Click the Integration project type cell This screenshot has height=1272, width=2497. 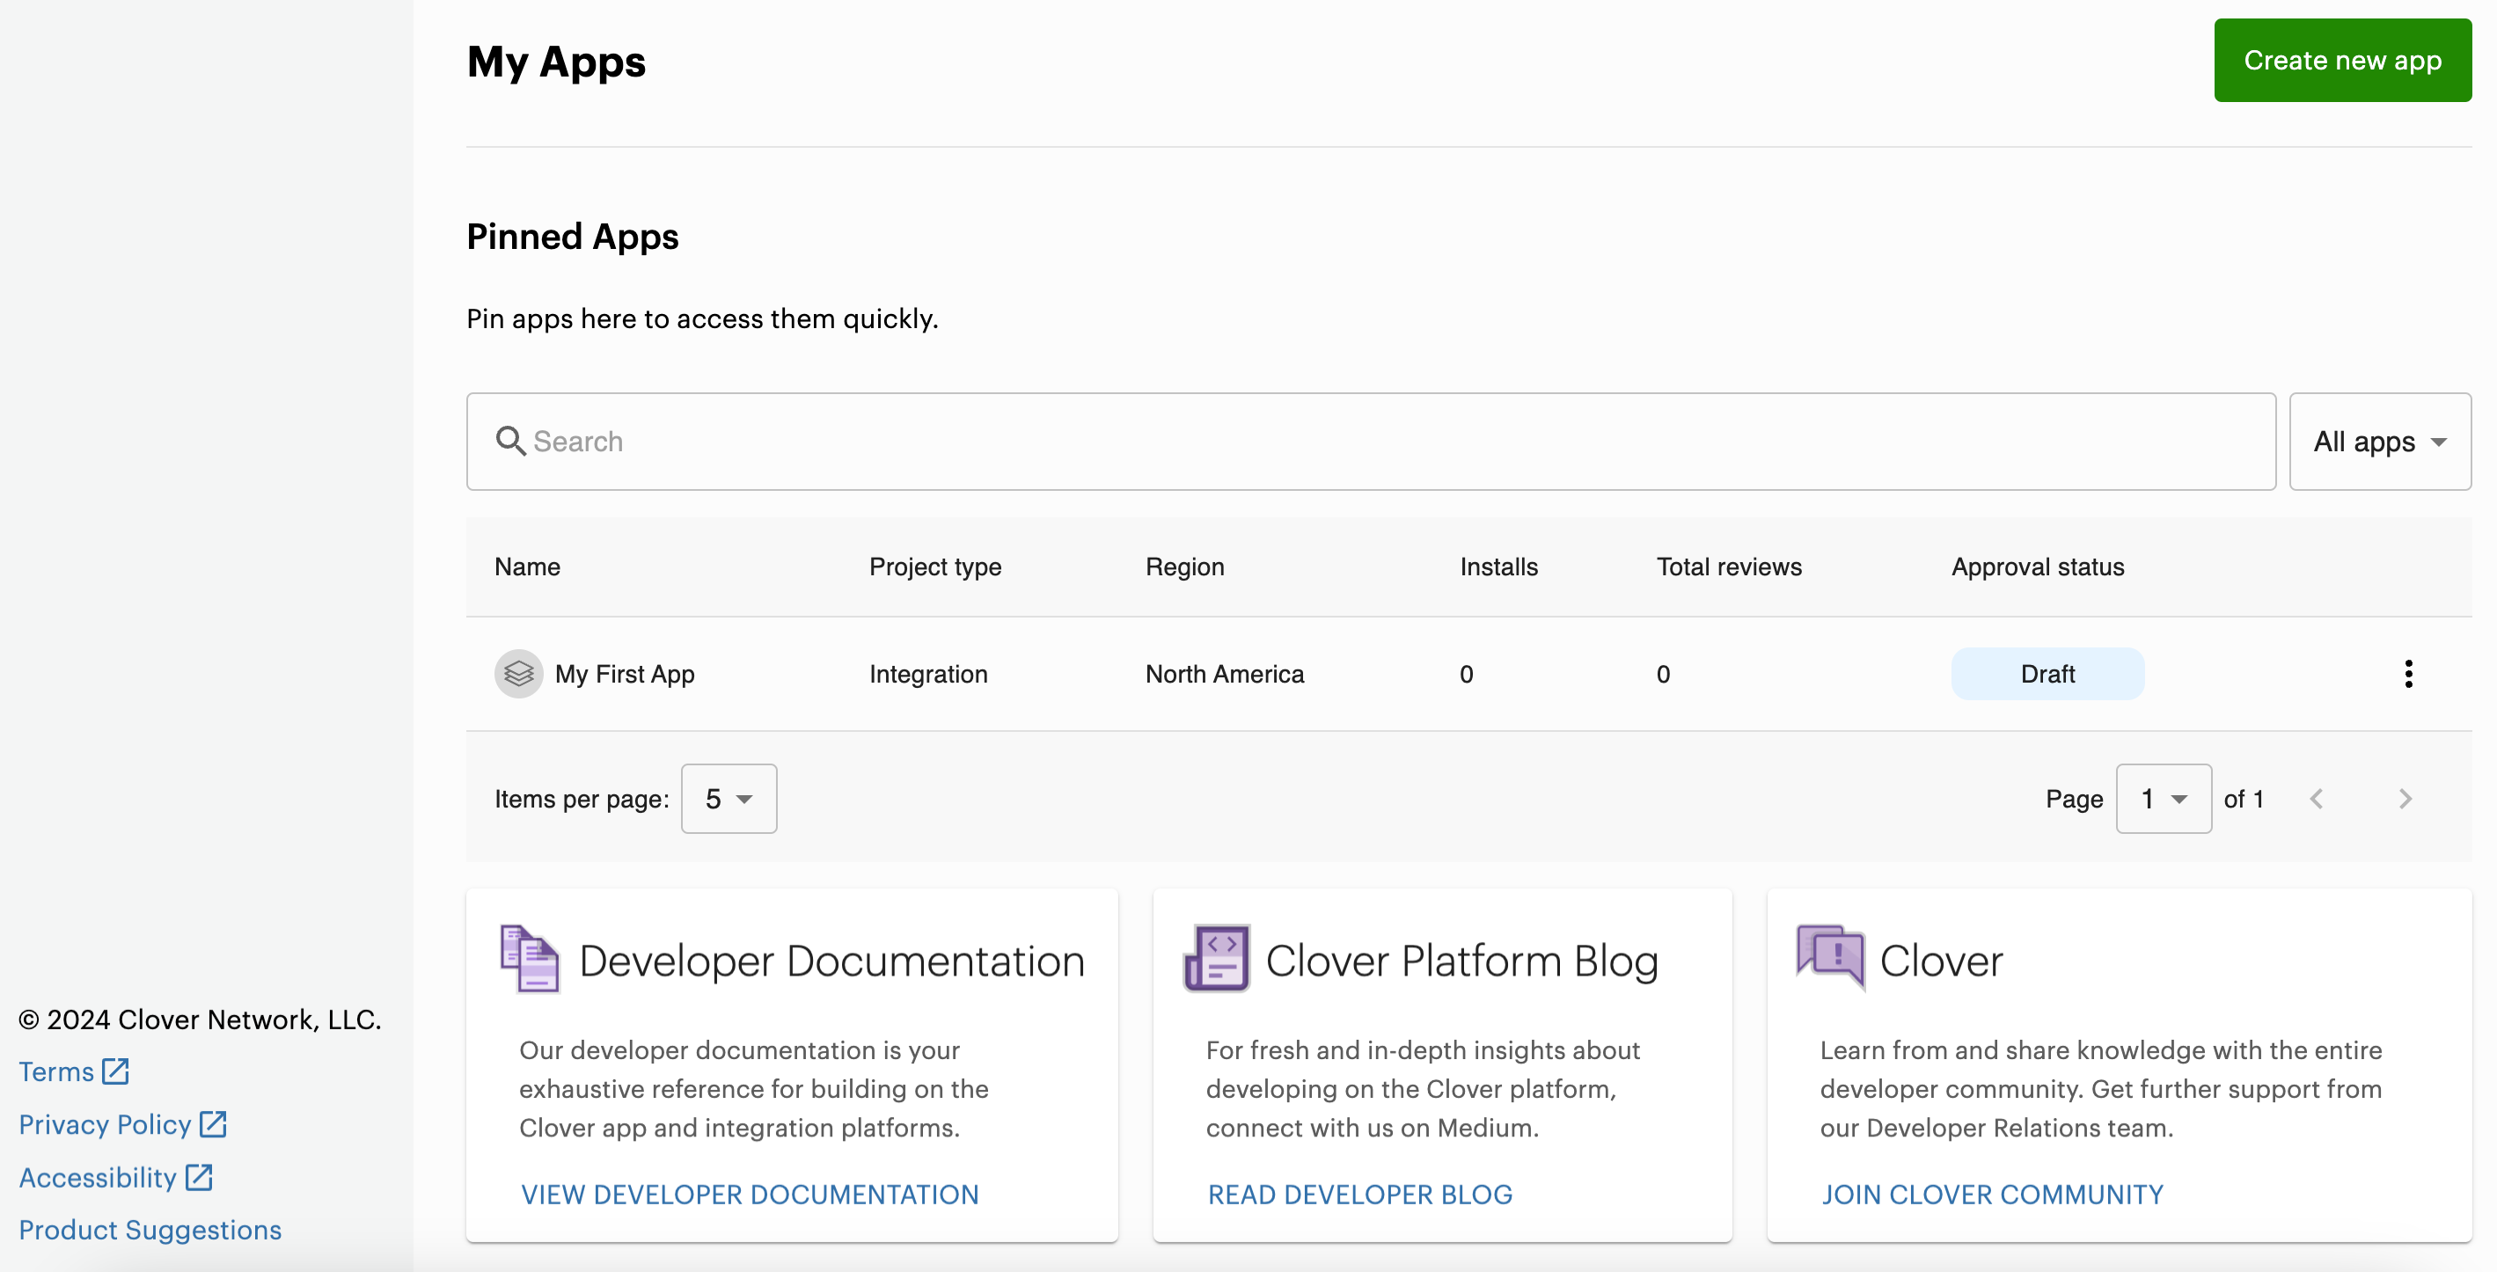tap(928, 673)
